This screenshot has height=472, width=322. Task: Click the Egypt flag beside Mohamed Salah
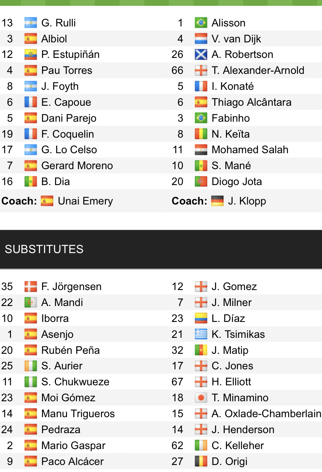[201, 150]
